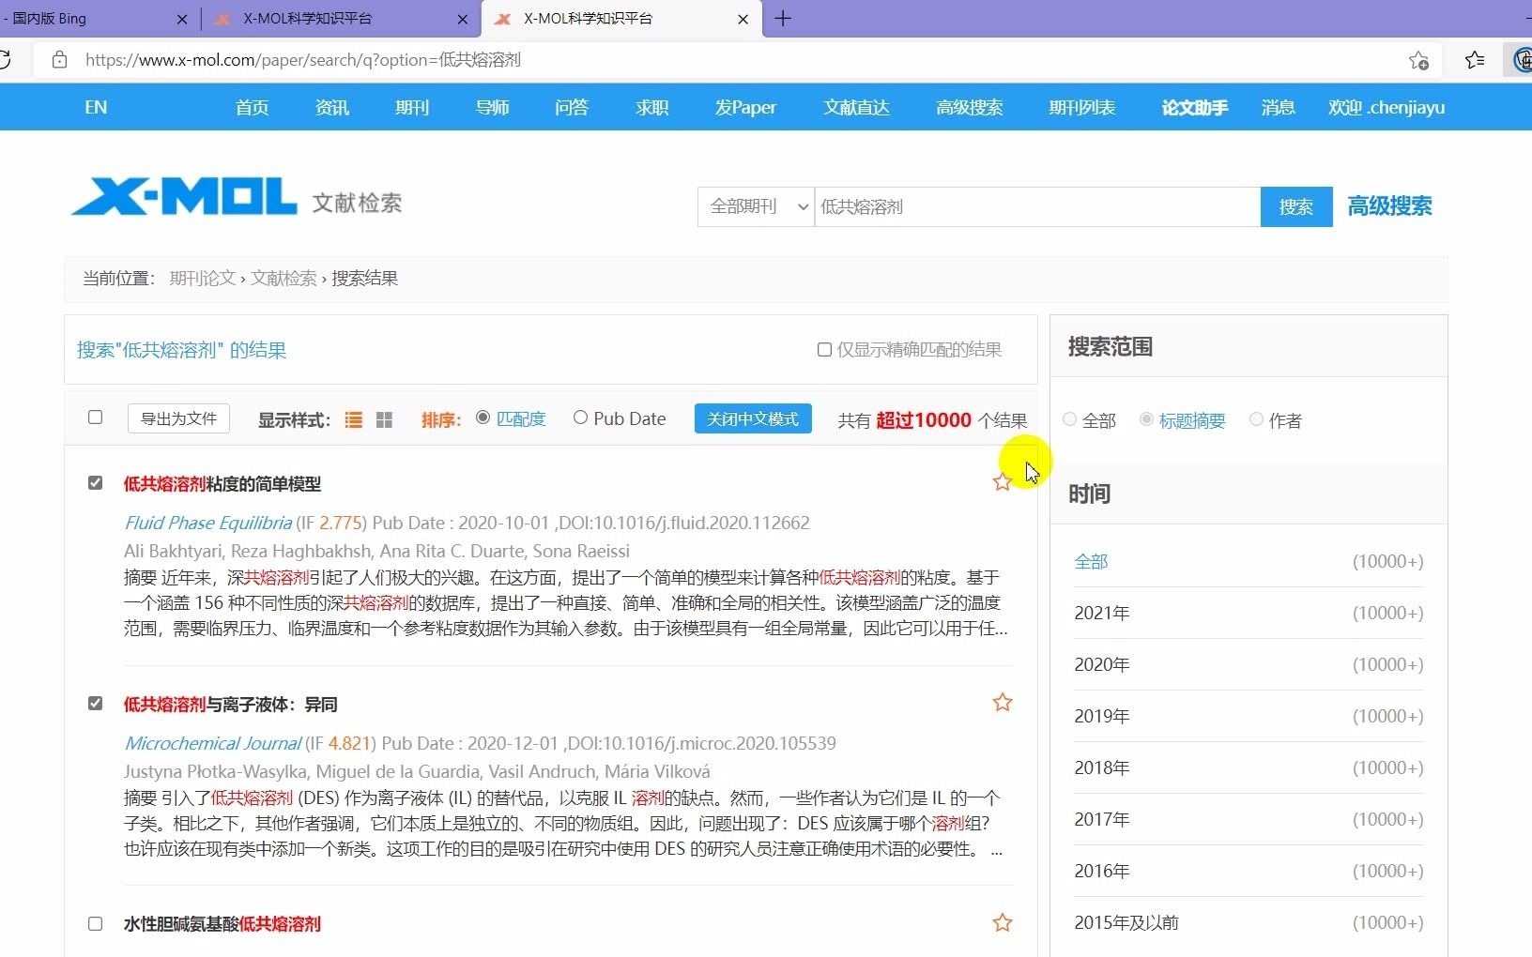Check the 水性胆碱氨基酸低共熔溶剂 result
This screenshot has width=1532, height=957.
(x=95, y=923)
